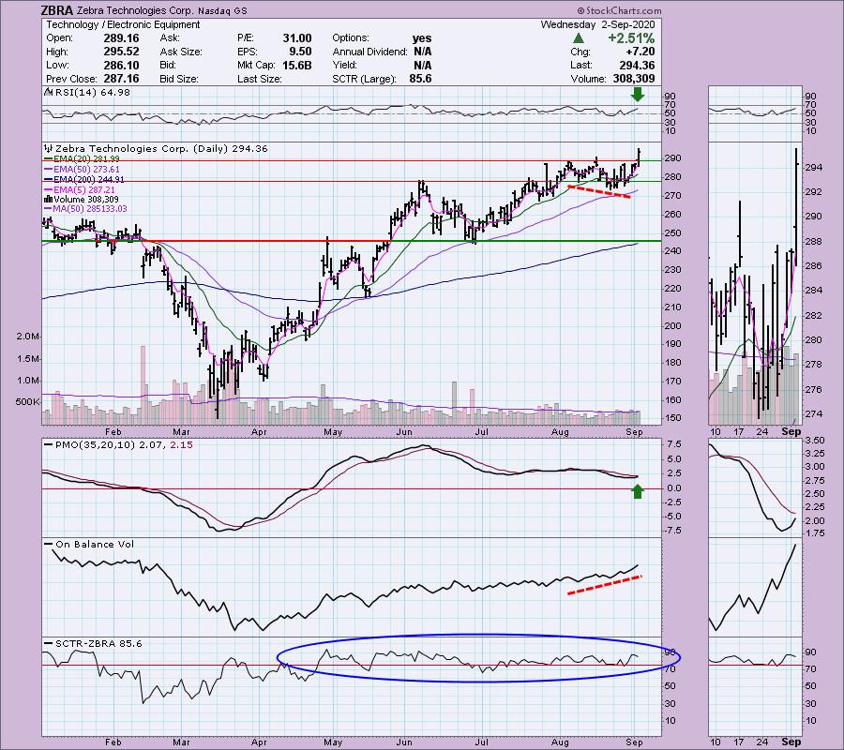The width and height of the screenshot is (844, 750).
Task: Click the Nasdaq GS exchange label
Action: tap(222, 10)
